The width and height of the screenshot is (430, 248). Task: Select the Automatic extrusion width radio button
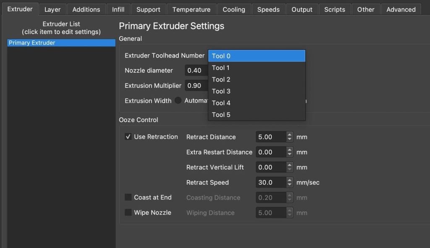pos(178,101)
